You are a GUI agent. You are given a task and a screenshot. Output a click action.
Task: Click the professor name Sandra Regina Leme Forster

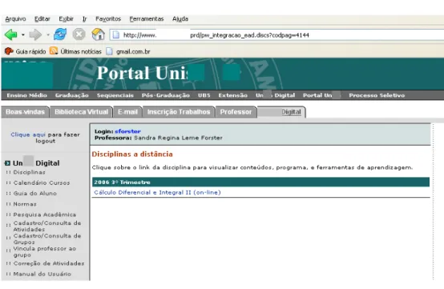tap(178, 138)
